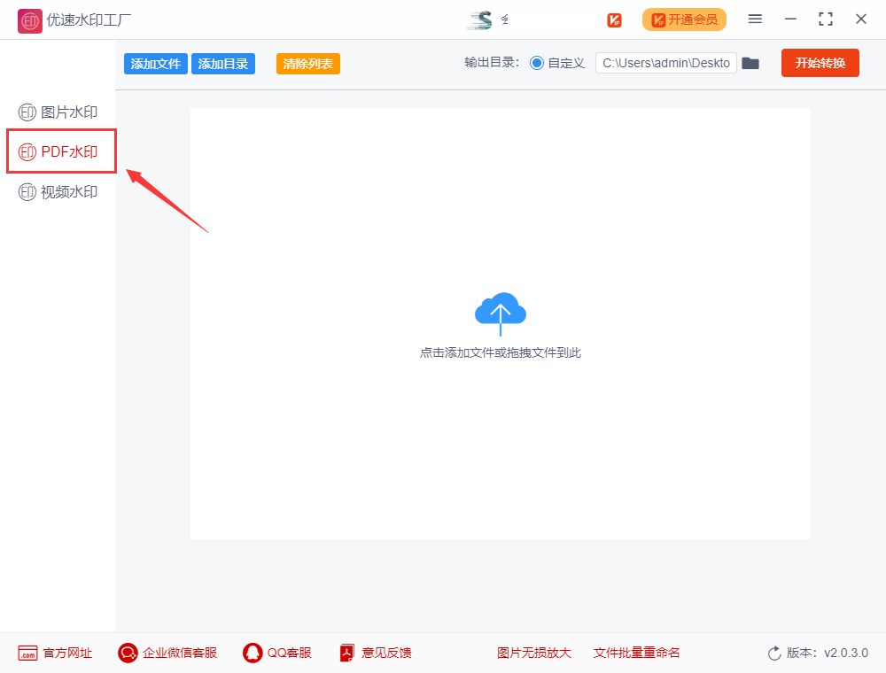Open the 官方网址 link
The height and width of the screenshot is (673, 886).
point(55,654)
